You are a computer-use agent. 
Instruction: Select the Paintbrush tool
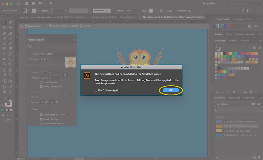(11, 43)
